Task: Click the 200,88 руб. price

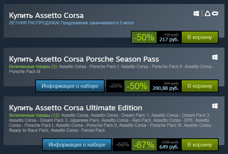Action: (x=165, y=88)
